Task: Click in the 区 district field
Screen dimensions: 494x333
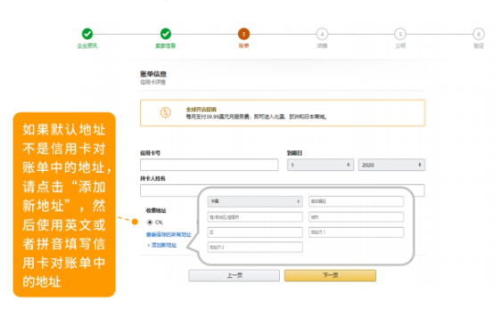Action: click(x=255, y=232)
